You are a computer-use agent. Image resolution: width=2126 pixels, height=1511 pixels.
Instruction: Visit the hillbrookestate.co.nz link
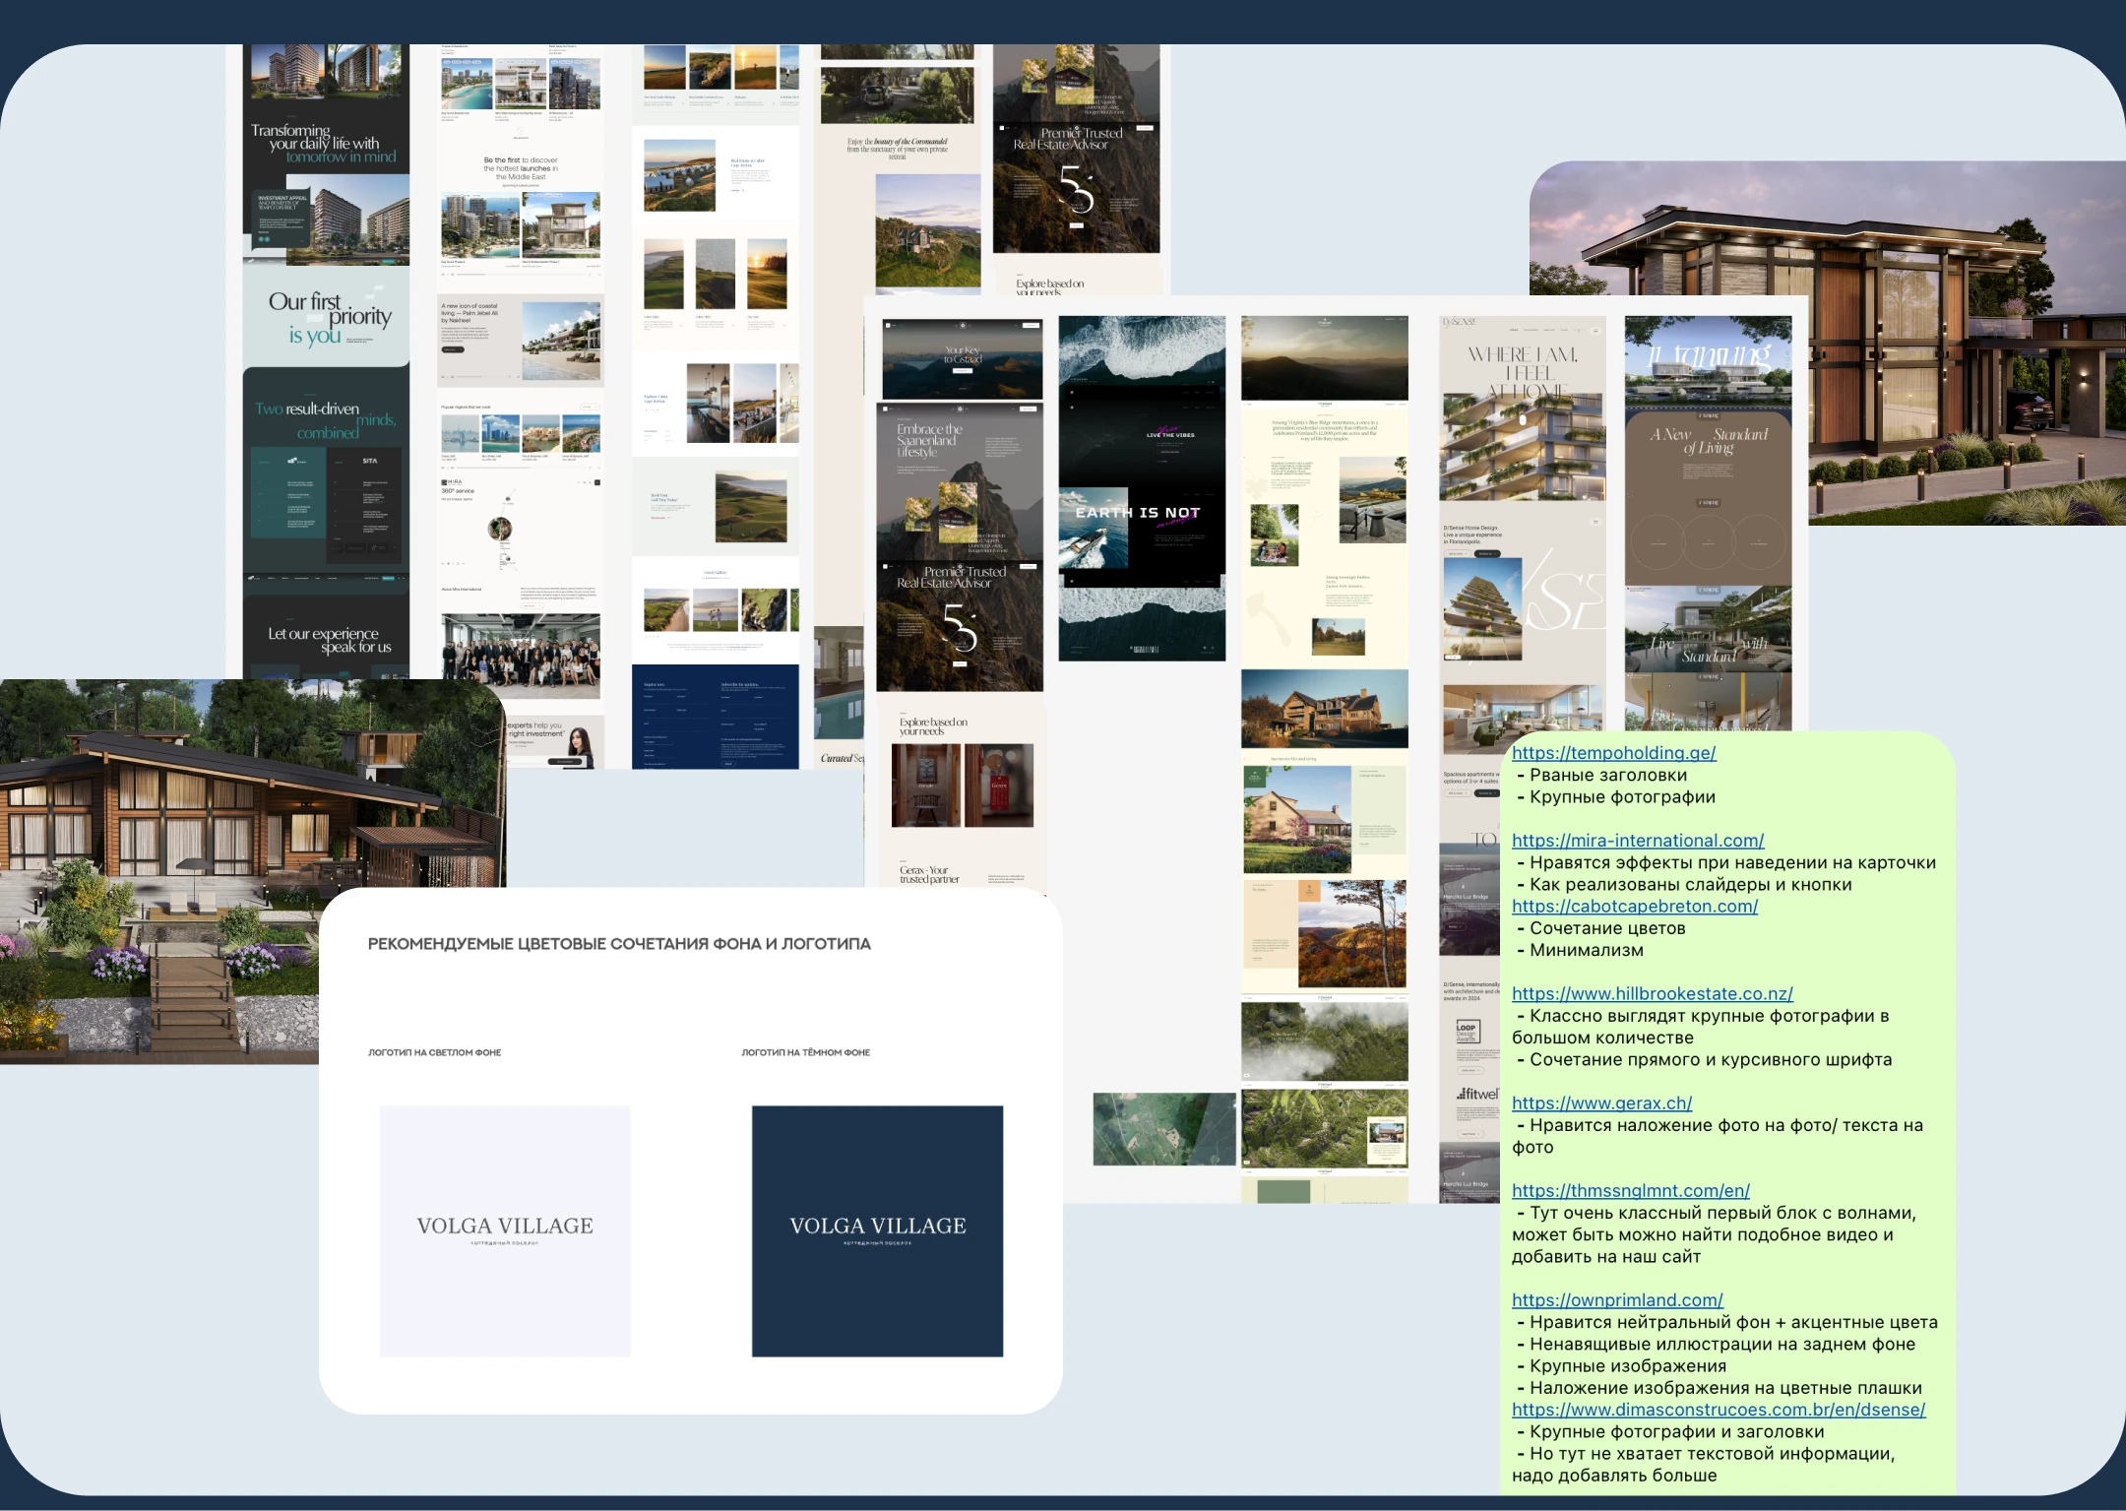(1652, 994)
